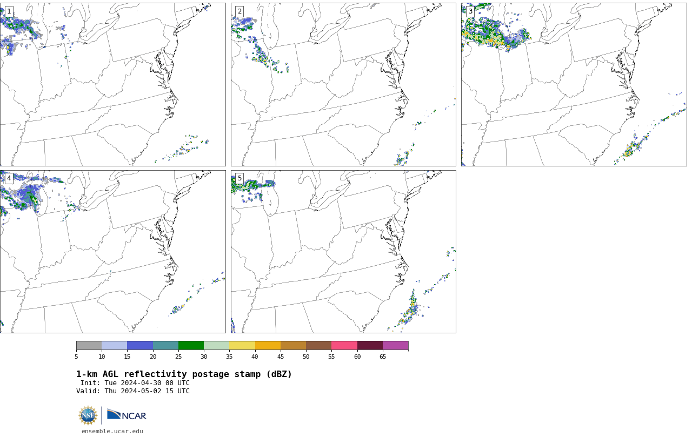The width and height of the screenshot is (692, 437).
Task: Click the yellow 35-40 dBZ swatch
Action: pos(242,346)
